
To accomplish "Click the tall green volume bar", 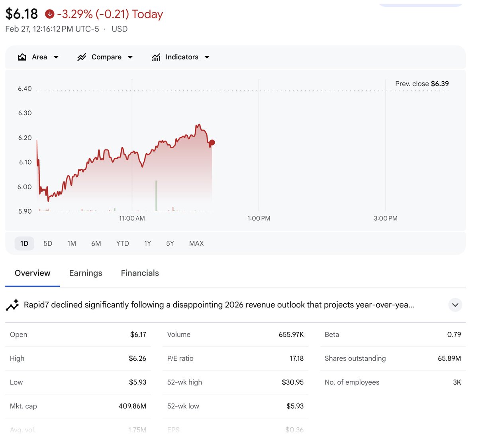I will (156, 195).
